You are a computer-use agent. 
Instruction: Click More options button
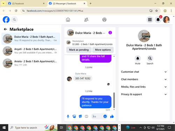point(103,50)
